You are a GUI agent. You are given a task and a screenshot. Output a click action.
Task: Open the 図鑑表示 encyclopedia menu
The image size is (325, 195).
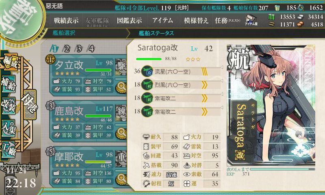129,20
